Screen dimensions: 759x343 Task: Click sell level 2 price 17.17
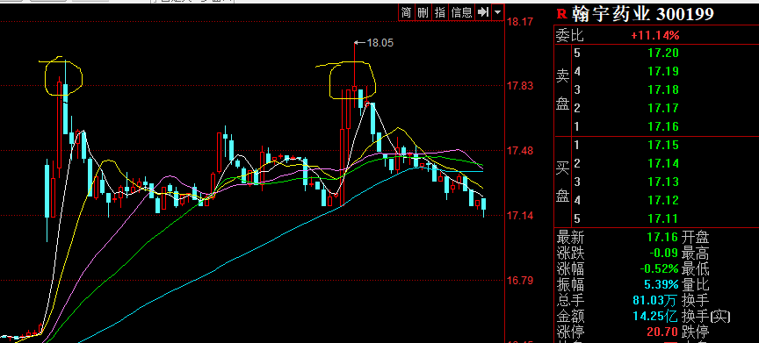pyautogui.click(x=663, y=108)
